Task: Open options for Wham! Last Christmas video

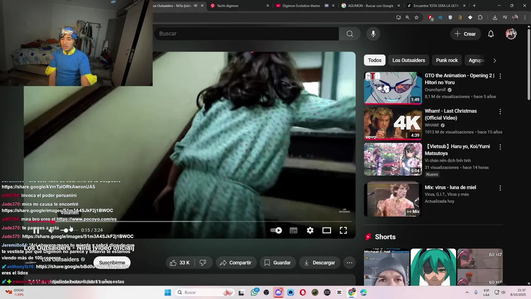Action: [500, 111]
